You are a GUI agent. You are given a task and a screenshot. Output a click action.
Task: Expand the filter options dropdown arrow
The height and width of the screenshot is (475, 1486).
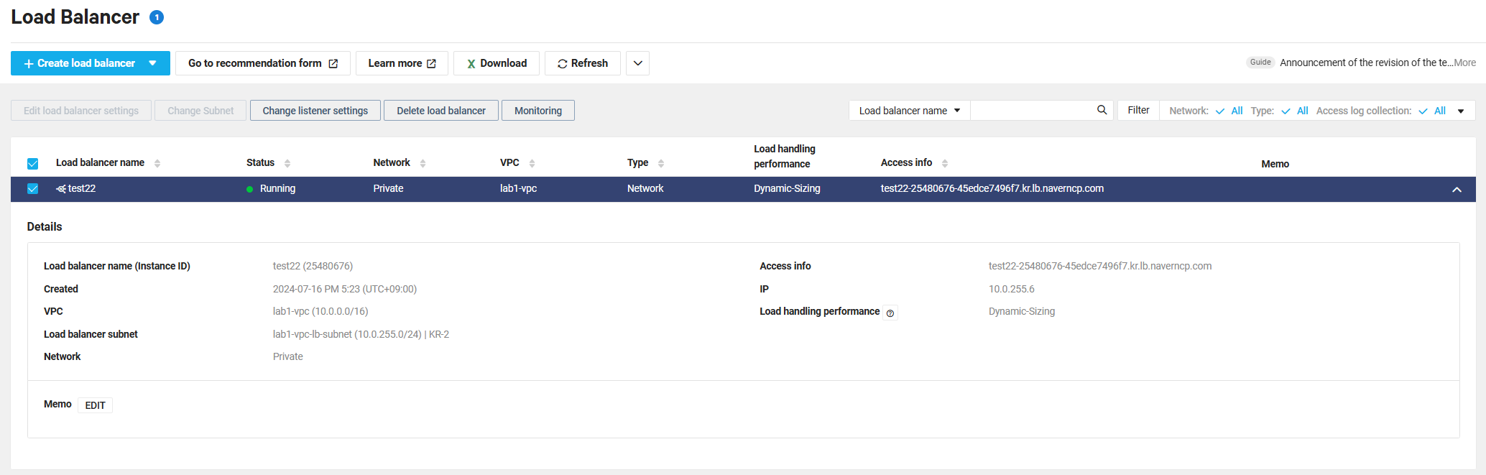click(1461, 111)
